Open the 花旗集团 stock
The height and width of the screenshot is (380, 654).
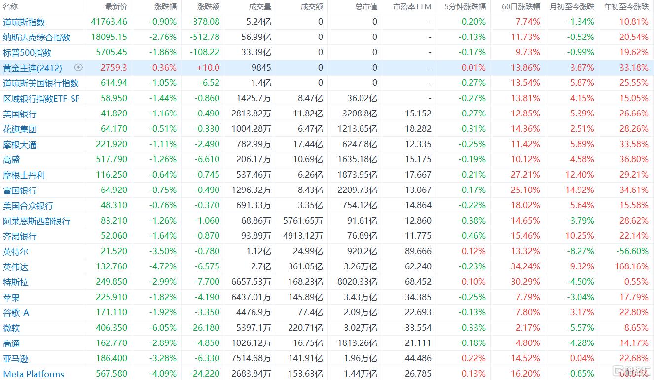click(x=20, y=129)
